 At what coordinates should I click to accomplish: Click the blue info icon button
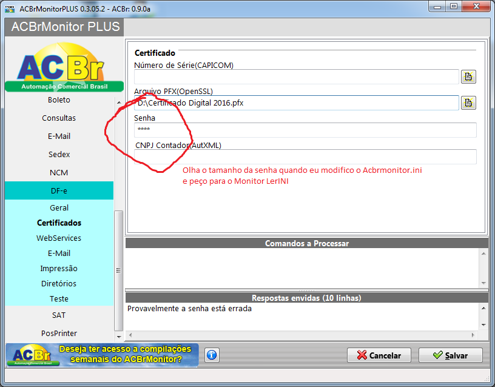pos(212,355)
